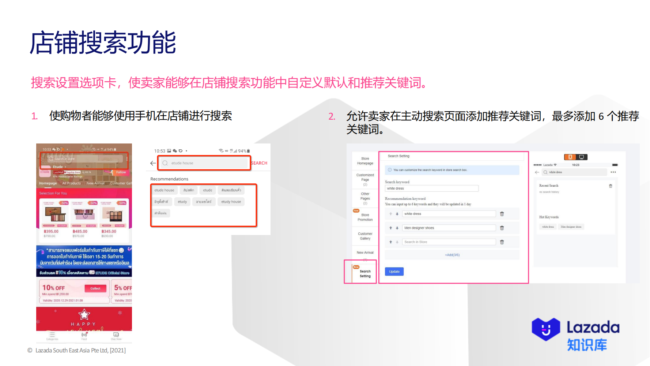This screenshot has width=650, height=366.
Task: Click the info icon in the search setting notice
Action: coord(390,170)
